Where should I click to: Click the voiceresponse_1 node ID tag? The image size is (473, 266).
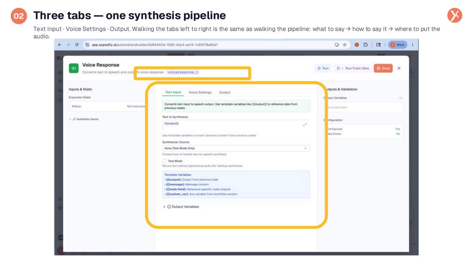point(183,72)
